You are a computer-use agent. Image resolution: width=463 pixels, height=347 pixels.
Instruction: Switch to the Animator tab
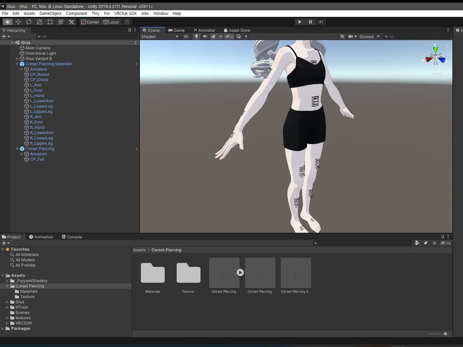point(204,30)
